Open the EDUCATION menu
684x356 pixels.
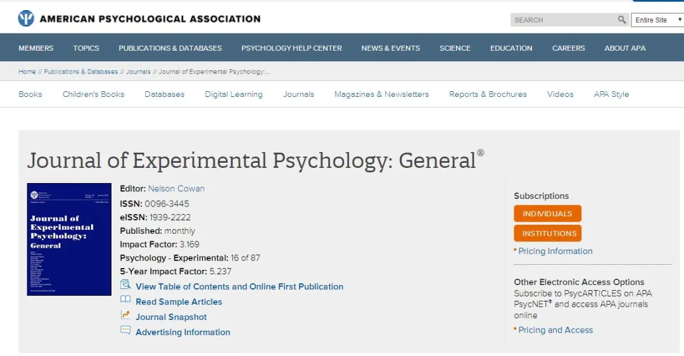tap(511, 48)
